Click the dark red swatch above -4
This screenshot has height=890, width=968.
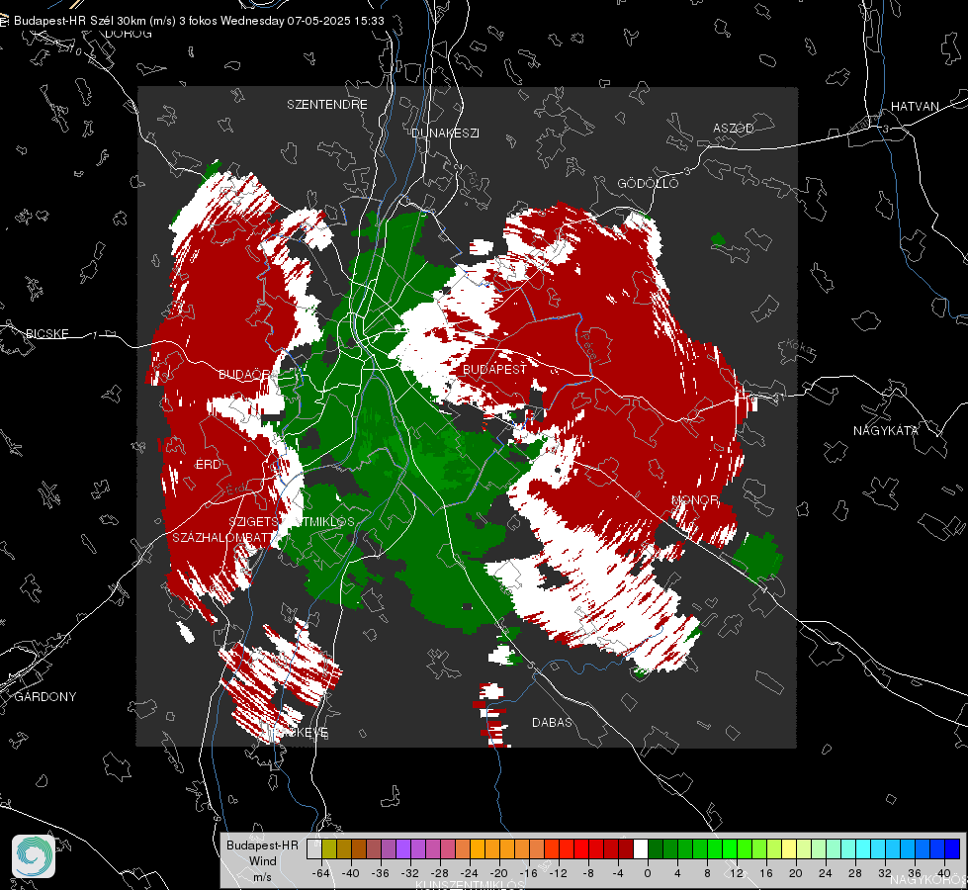626,849
